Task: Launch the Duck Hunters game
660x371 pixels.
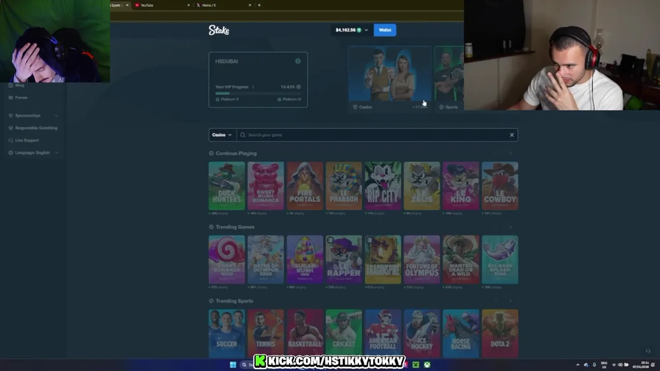Action: click(227, 185)
